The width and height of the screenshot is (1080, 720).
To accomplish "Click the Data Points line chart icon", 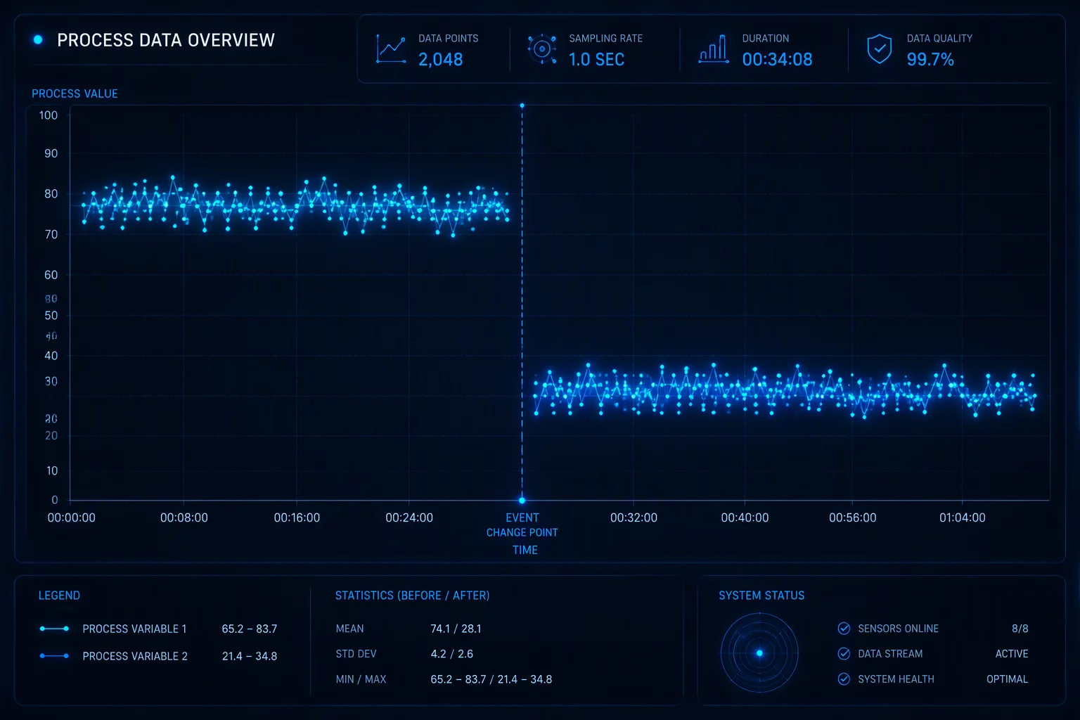I will [x=391, y=49].
